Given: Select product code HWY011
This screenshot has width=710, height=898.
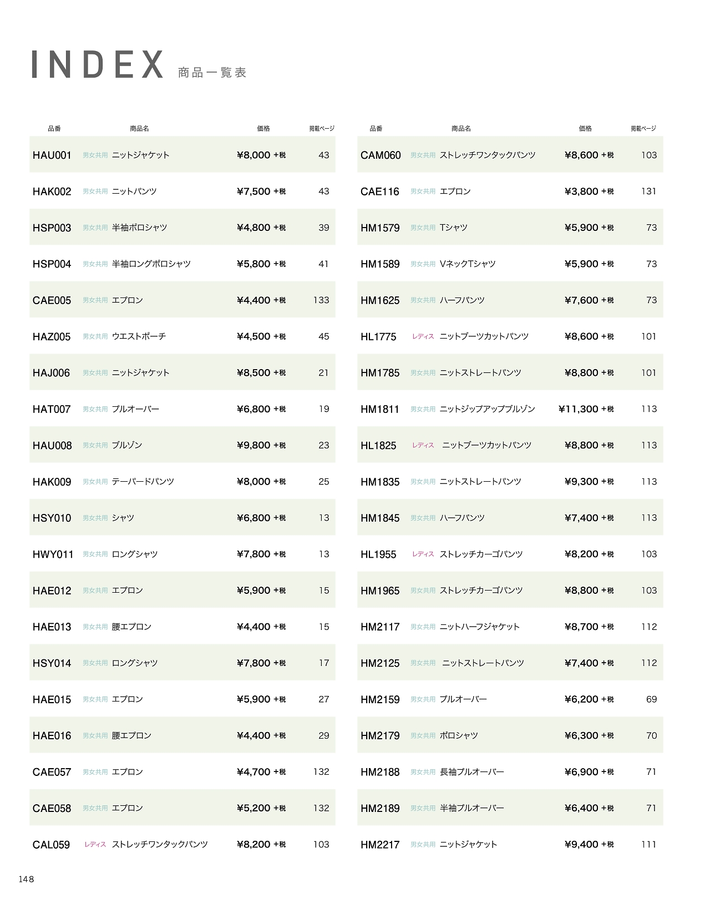Looking at the screenshot, I should pos(53,554).
